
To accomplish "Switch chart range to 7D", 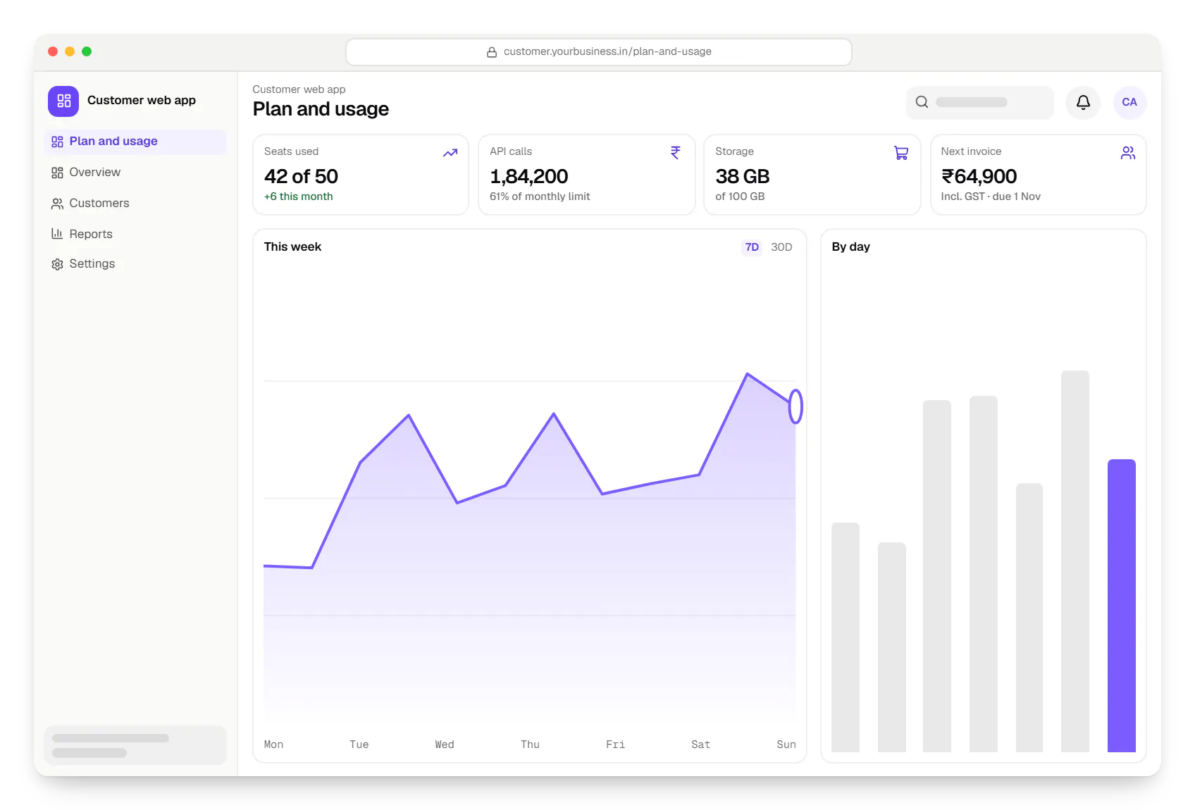I will [752, 247].
